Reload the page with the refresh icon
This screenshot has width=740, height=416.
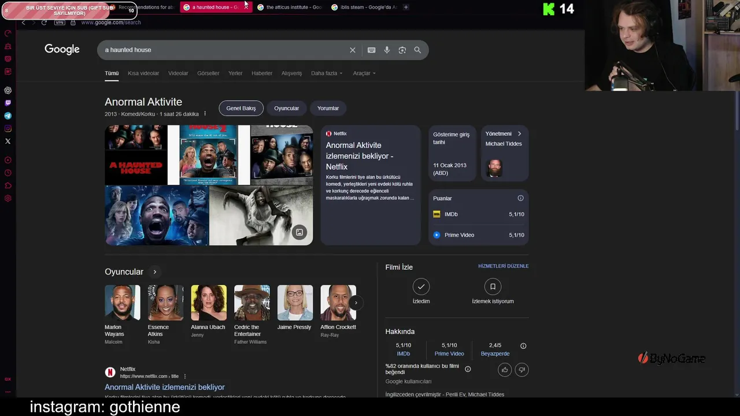[44, 23]
